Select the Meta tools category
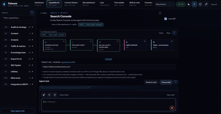 point(18,78)
